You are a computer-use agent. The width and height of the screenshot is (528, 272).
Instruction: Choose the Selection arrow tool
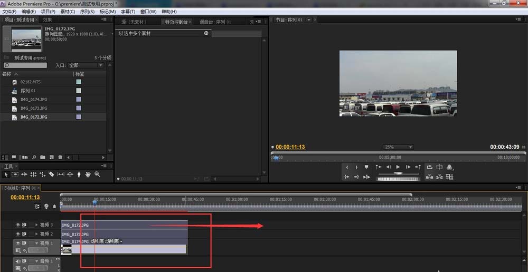pyautogui.click(x=6, y=174)
